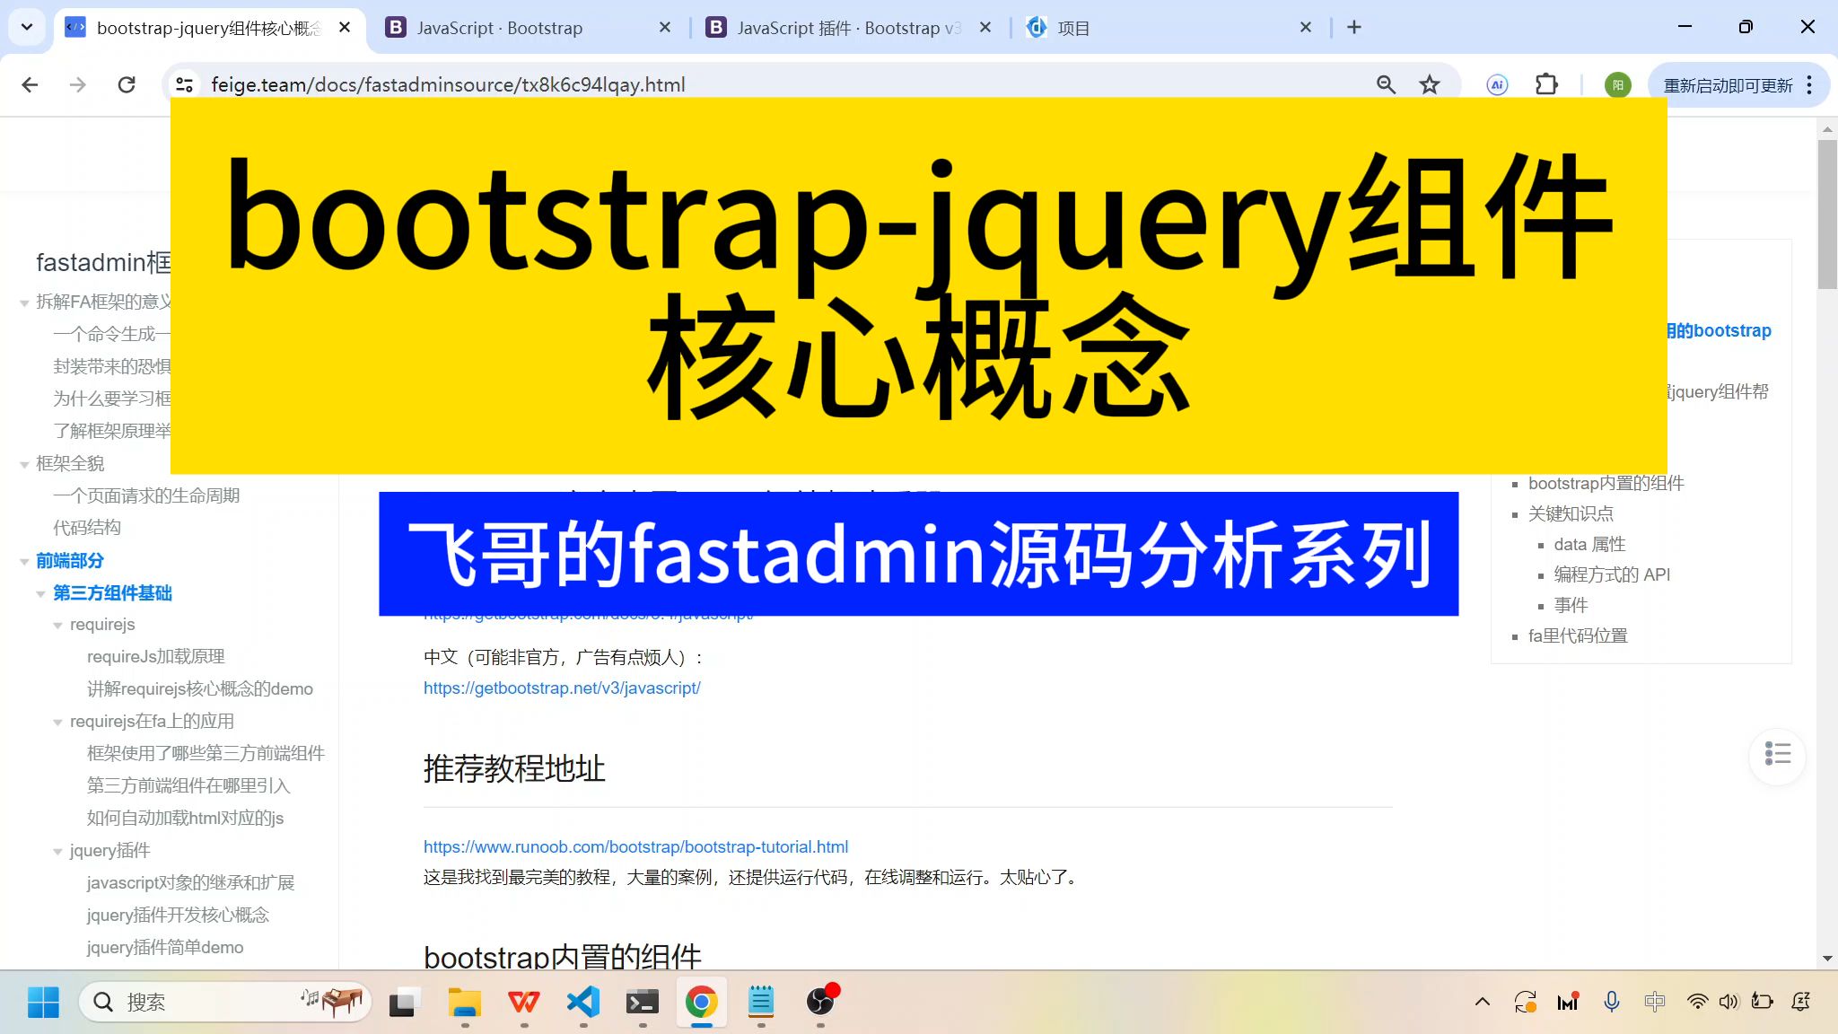Click the microphone tray icon
1838x1034 pixels.
(x=1612, y=1002)
